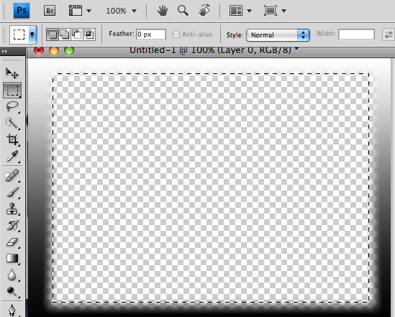Select the Gradient tool
395x317 pixels.
12,258
